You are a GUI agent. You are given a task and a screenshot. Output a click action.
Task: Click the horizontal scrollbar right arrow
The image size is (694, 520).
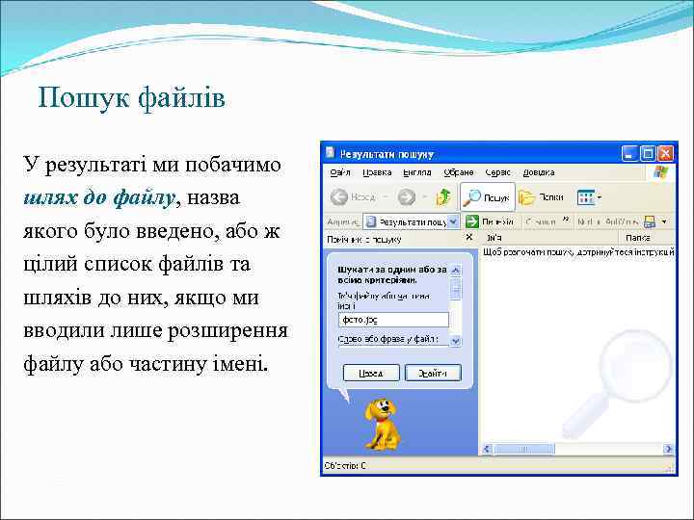668,449
